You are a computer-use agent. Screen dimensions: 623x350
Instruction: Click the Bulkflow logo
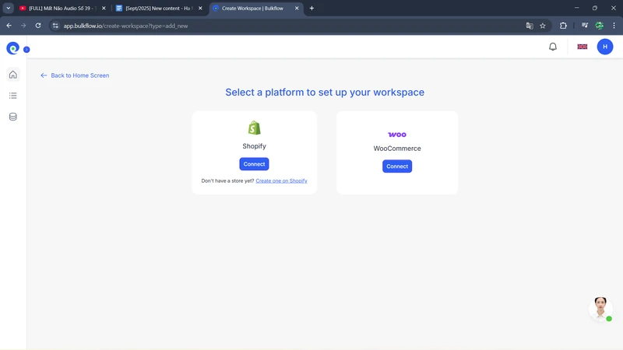click(12, 48)
